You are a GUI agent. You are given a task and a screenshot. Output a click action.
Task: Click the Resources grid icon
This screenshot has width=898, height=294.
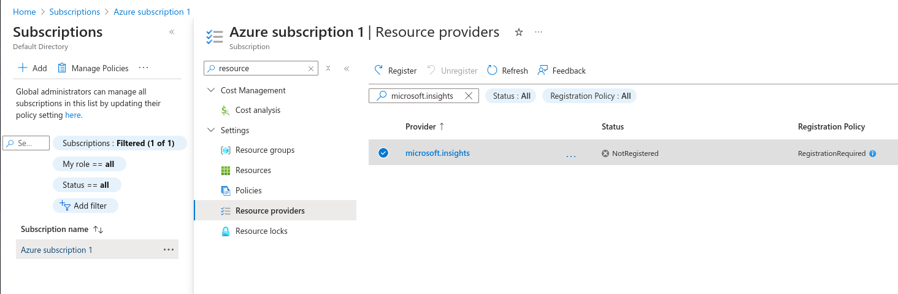tap(225, 170)
